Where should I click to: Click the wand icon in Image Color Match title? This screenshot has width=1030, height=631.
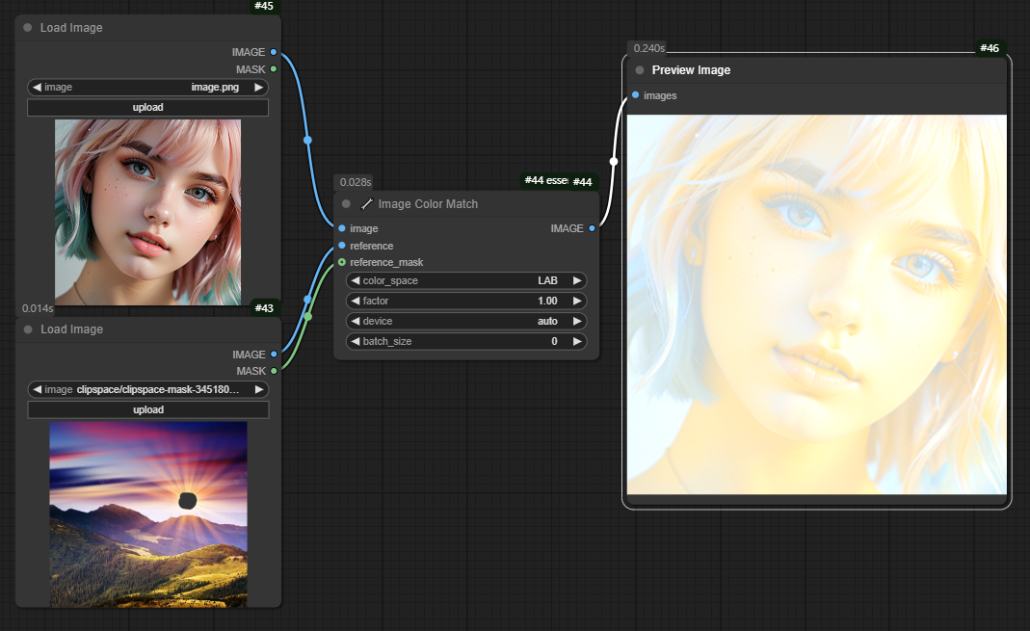(x=366, y=204)
